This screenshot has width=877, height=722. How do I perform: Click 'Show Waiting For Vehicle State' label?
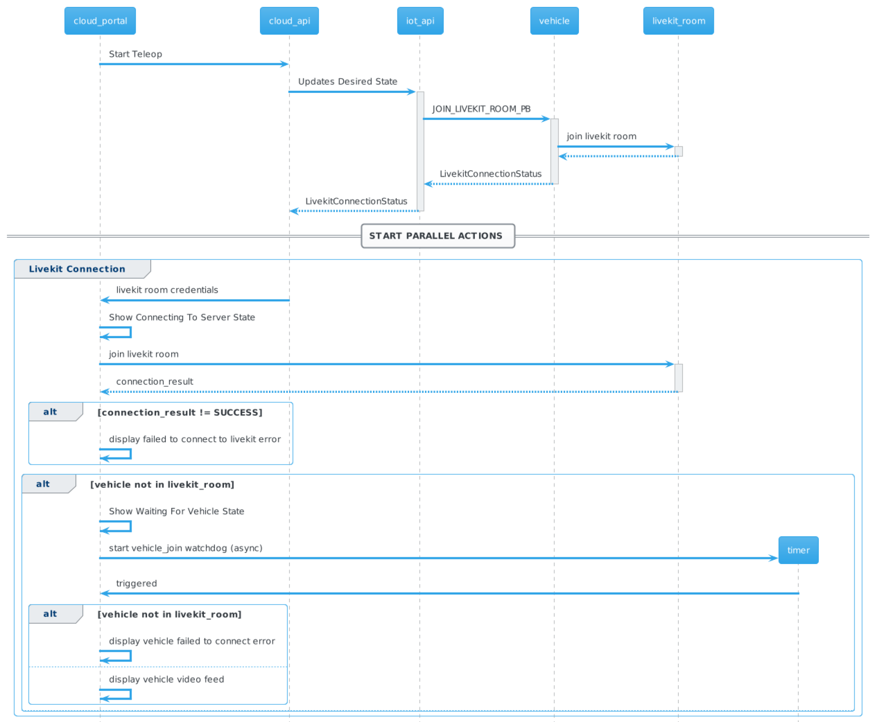point(176,511)
